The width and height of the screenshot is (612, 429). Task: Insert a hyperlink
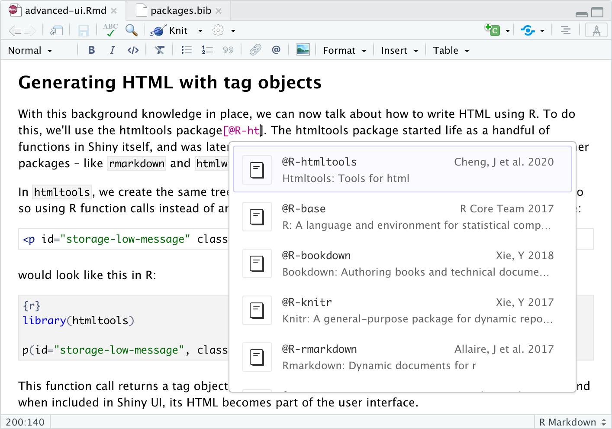(x=255, y=50)
